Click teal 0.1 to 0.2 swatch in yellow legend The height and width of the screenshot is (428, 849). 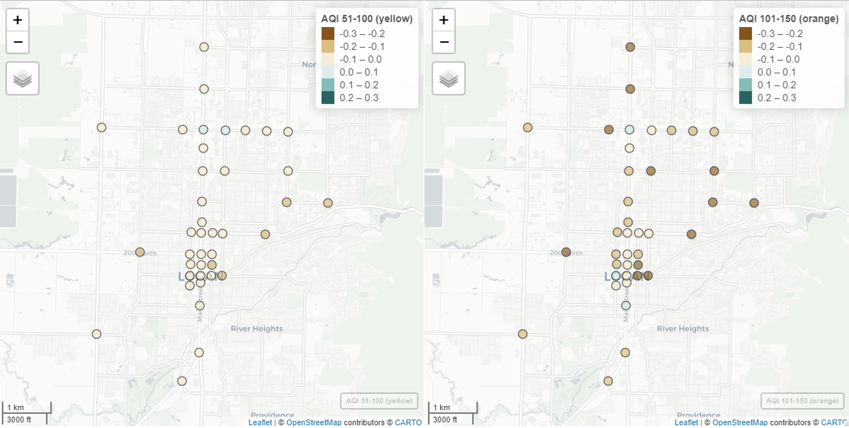point(328,85)
